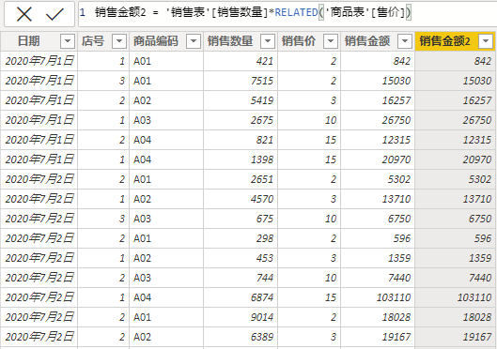Screen dimensions: 497x349
Task: Click sales quantity cell 675
Action: [x=241, y=219]
